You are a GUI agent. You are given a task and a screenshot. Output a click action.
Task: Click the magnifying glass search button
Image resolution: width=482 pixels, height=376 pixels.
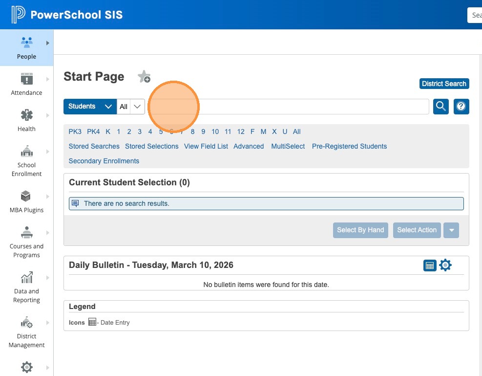tap(441, 106)
